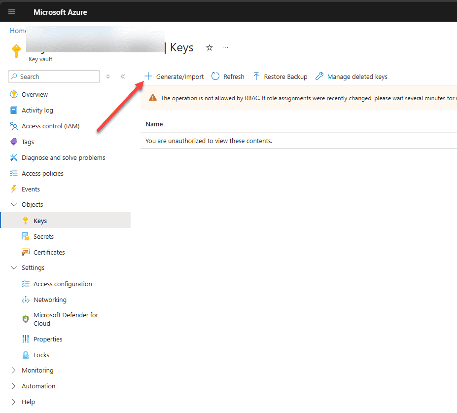Click the Access policies checklist icon

14,173
